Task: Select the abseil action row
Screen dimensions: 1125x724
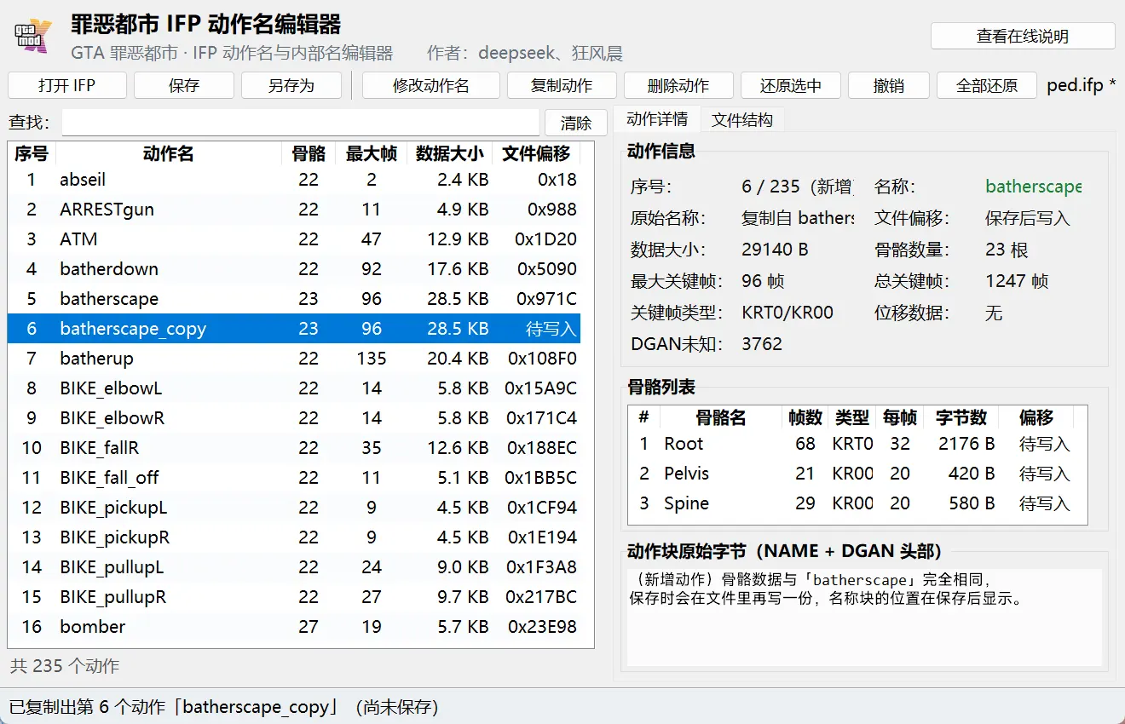Action: point(294,180)
